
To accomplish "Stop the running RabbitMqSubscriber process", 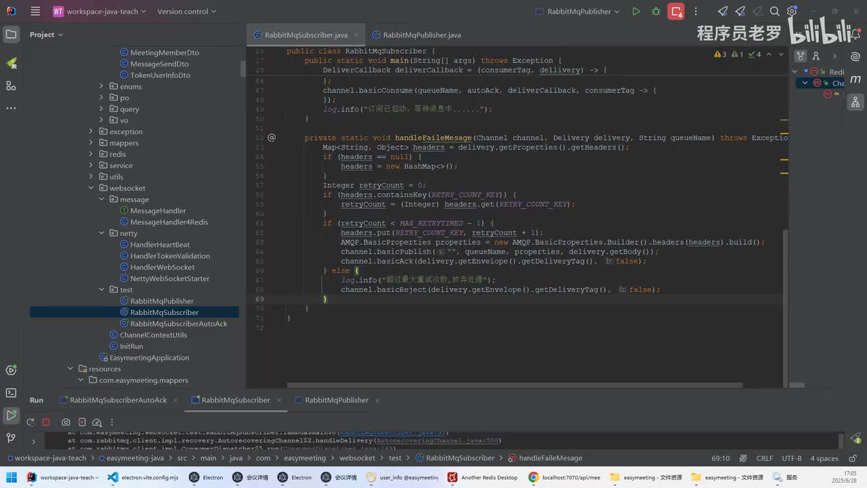I will [46, 422].
